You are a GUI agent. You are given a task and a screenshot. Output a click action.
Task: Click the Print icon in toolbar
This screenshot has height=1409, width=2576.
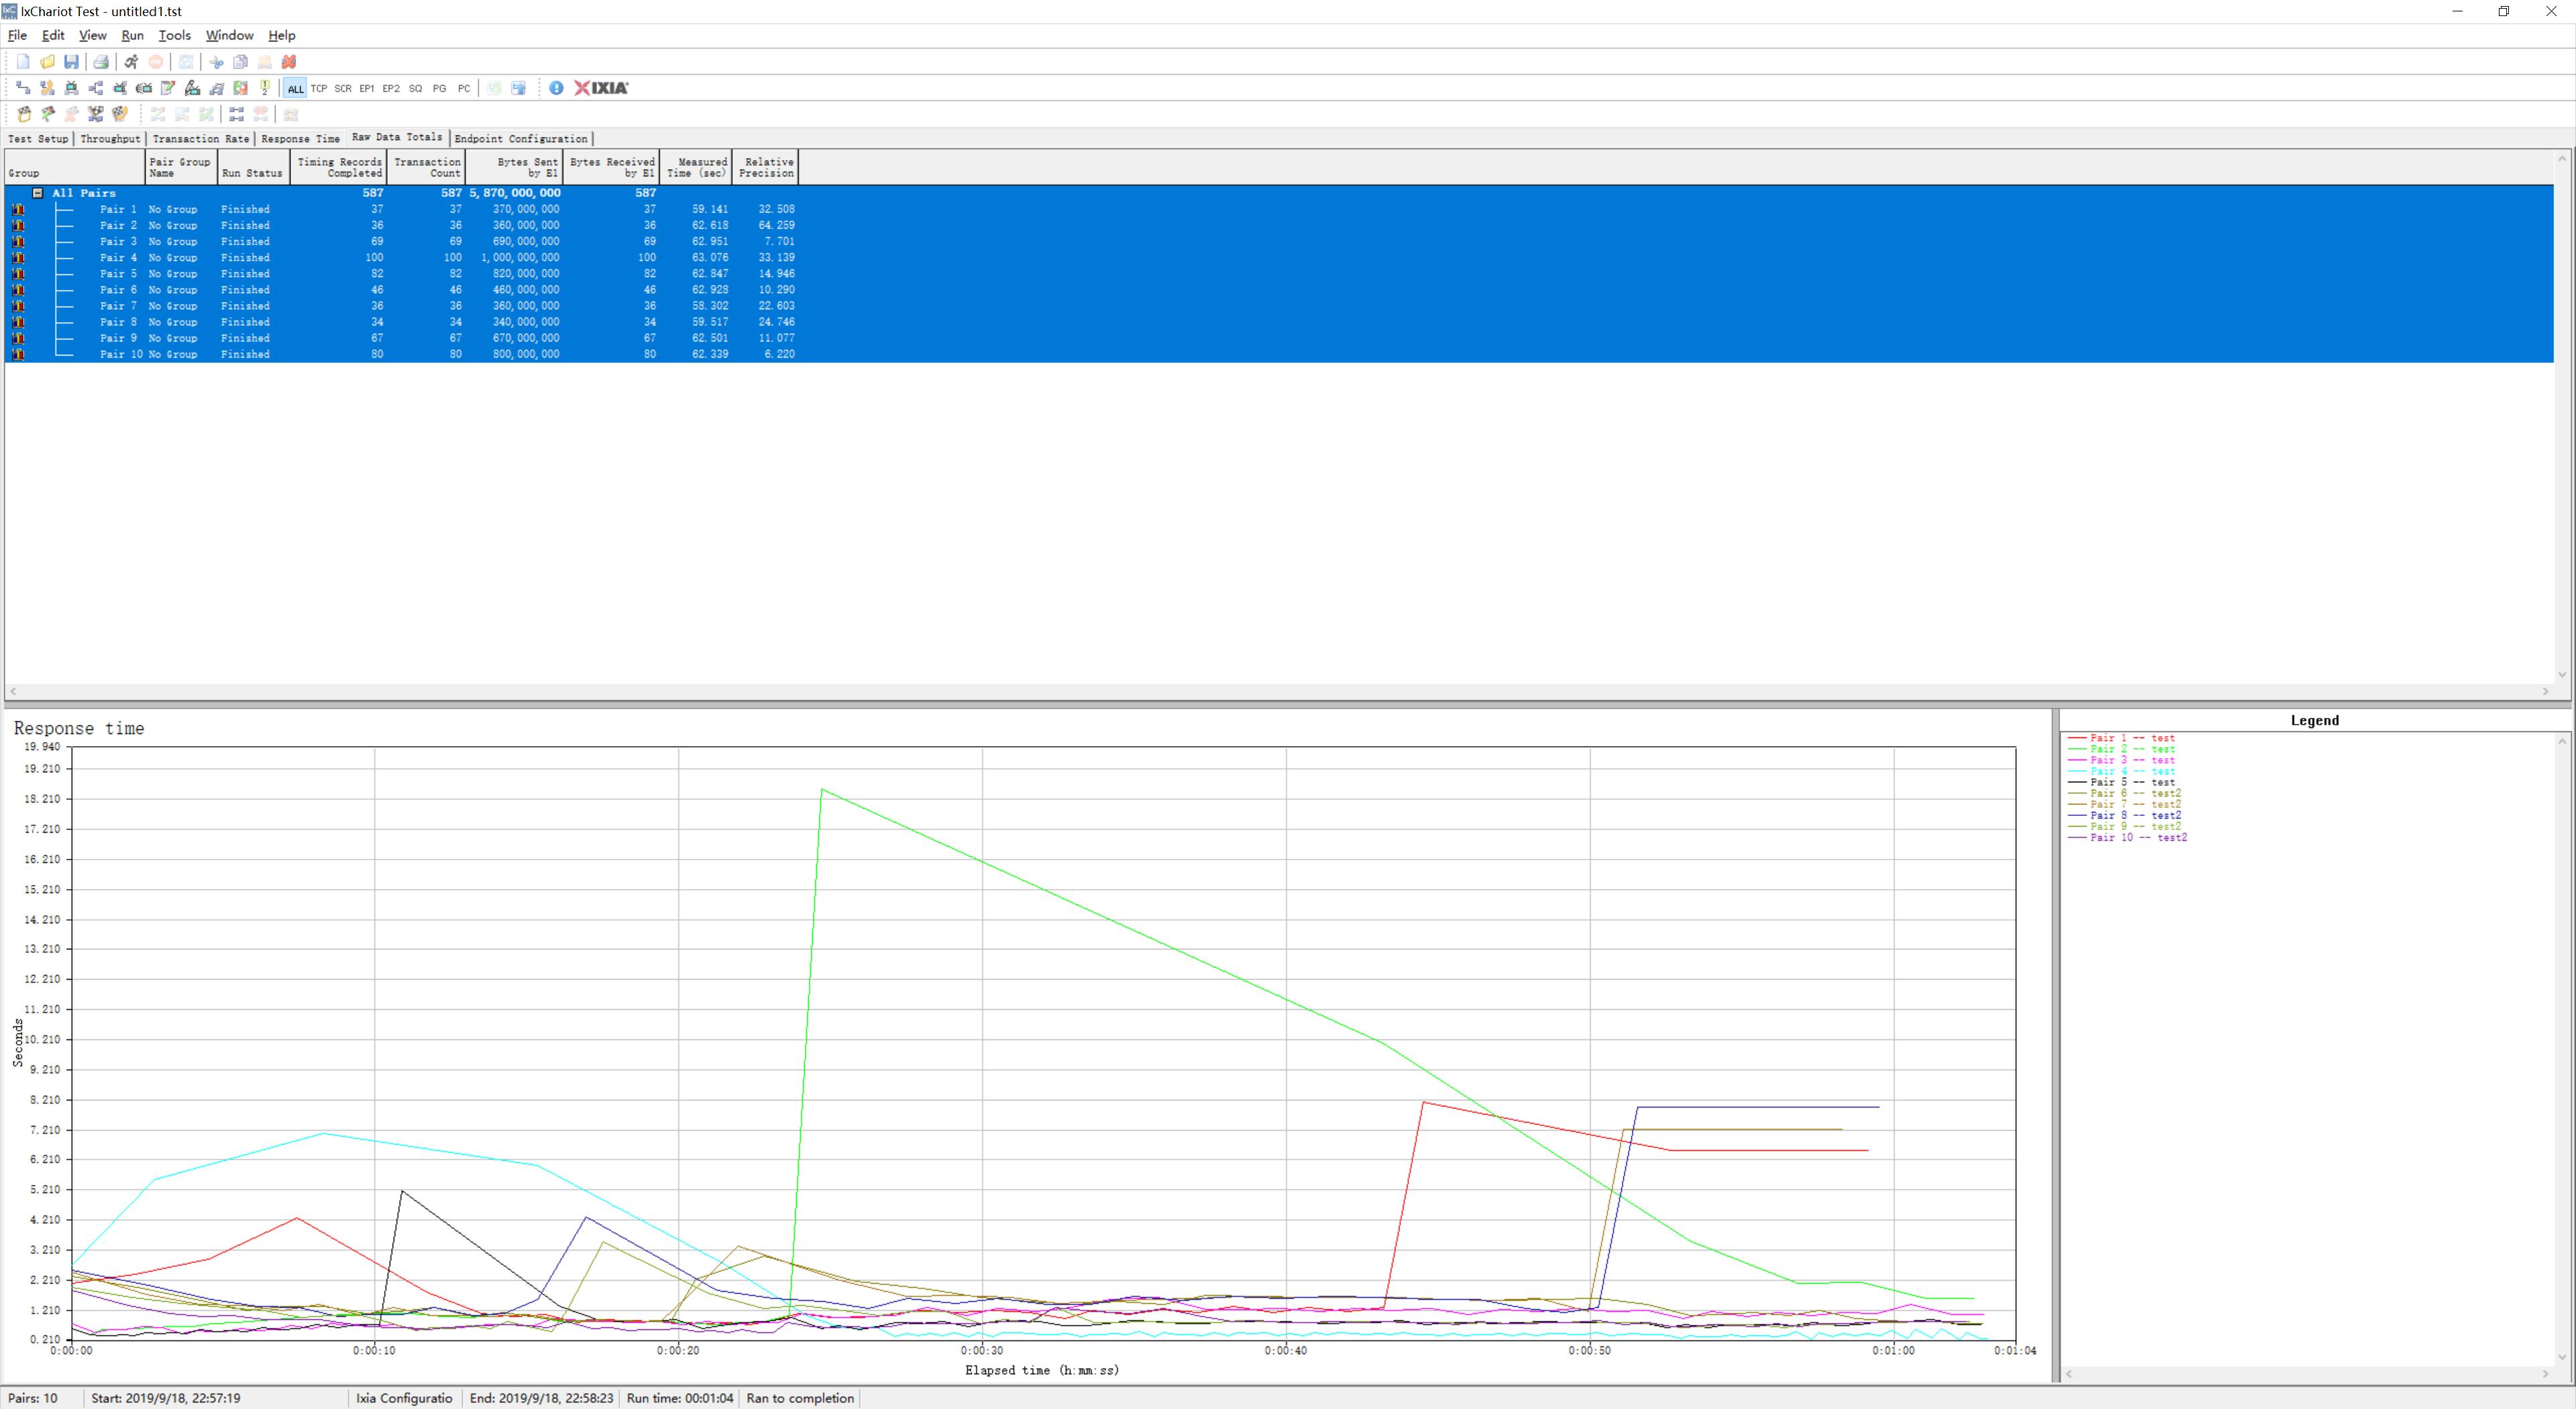pos(100,62)
